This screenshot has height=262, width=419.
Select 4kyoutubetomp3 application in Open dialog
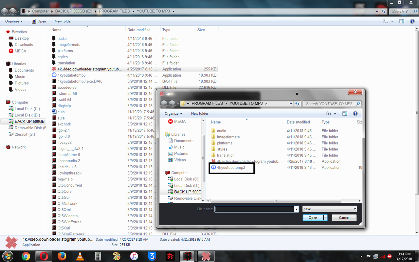231,168
